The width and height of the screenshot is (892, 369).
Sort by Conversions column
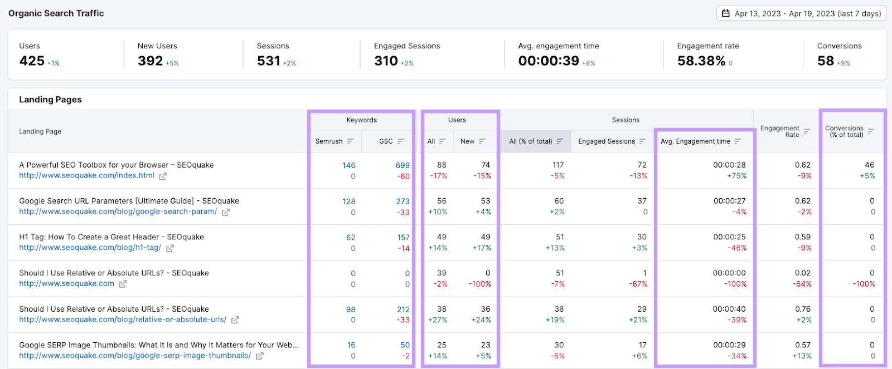point(871,131)
